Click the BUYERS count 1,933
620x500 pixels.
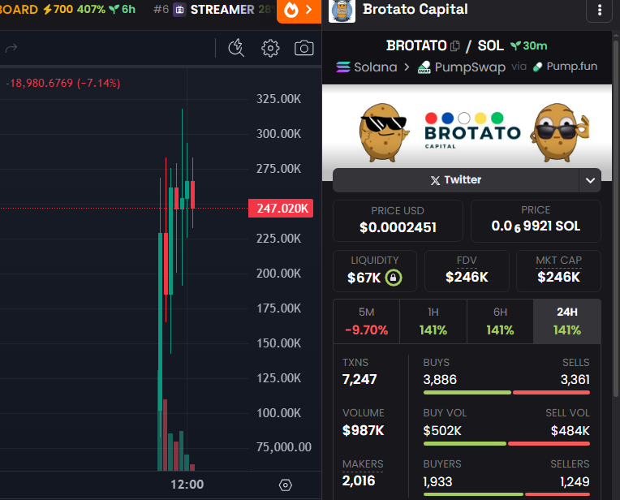pos(437,482)
